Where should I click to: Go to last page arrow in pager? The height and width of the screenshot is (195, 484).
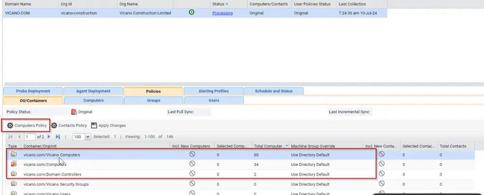click(58, 136)
